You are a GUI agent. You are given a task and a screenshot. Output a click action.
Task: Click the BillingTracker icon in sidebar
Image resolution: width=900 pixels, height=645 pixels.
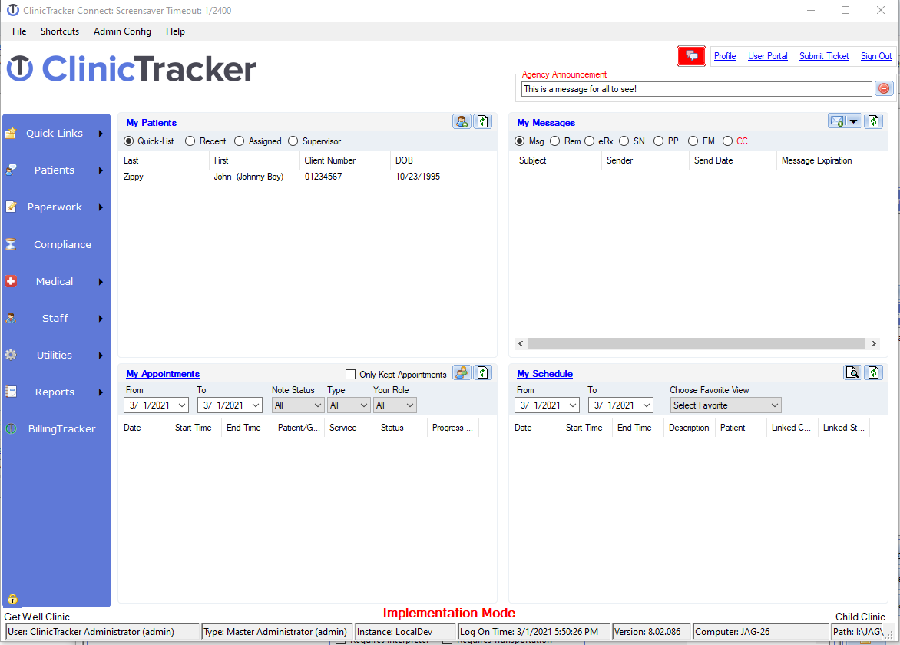pyautogui.click(x=10, y=428)
